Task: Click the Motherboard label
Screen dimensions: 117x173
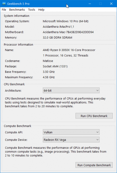Action: click(14, 32)
